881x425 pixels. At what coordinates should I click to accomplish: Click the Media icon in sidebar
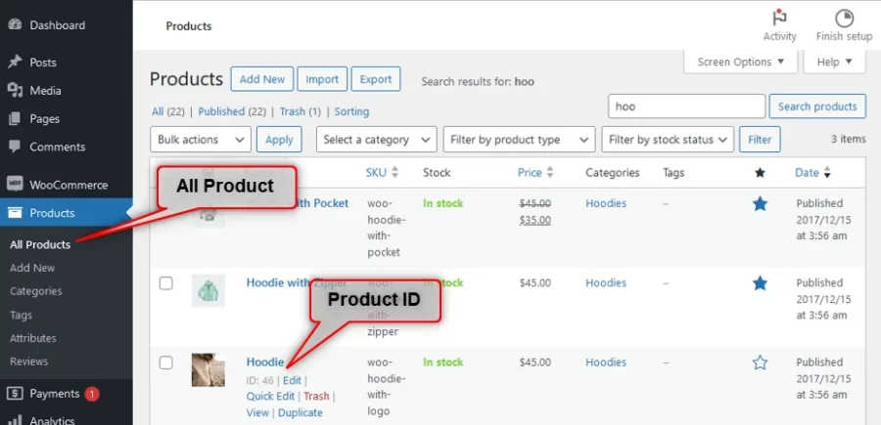[15, 90]
